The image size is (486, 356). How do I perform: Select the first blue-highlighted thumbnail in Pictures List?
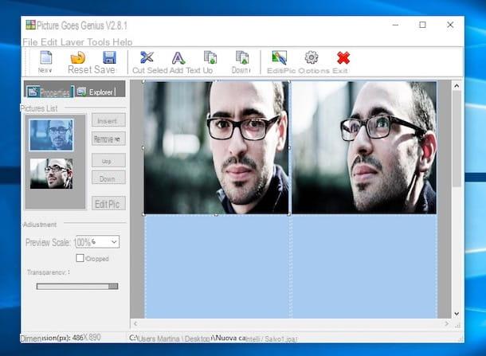[x=51, y=135]
